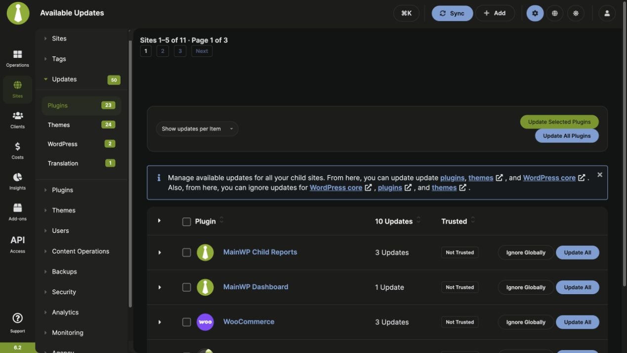This screenshot has width=627, height=353.
Task: Select the Themes updates submenu item
Action: pyautogui.click(x=82, y=125)
